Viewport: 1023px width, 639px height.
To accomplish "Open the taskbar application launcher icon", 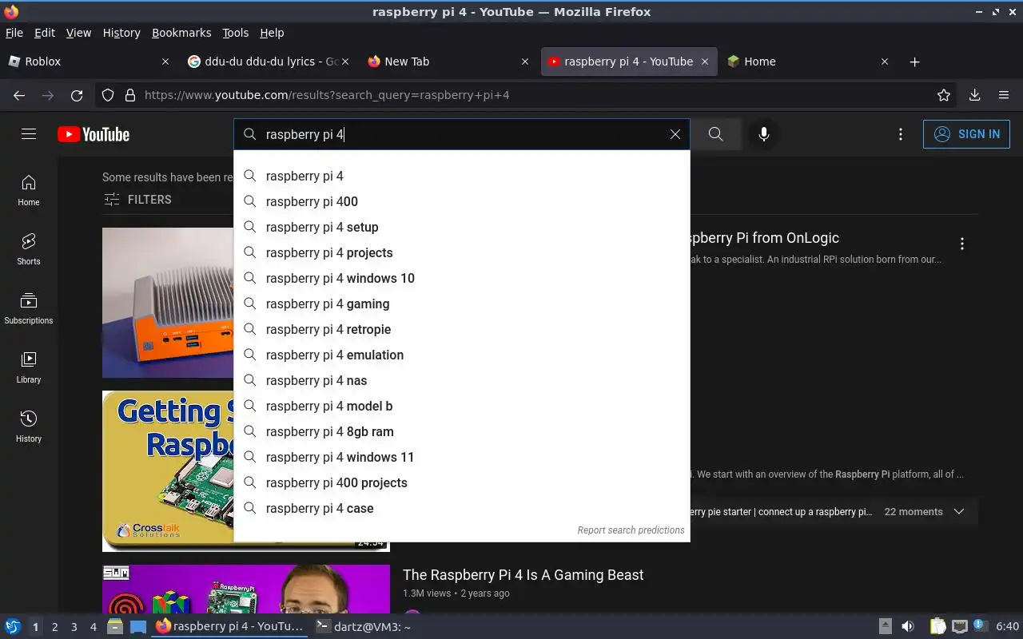I will coord(13,627).
